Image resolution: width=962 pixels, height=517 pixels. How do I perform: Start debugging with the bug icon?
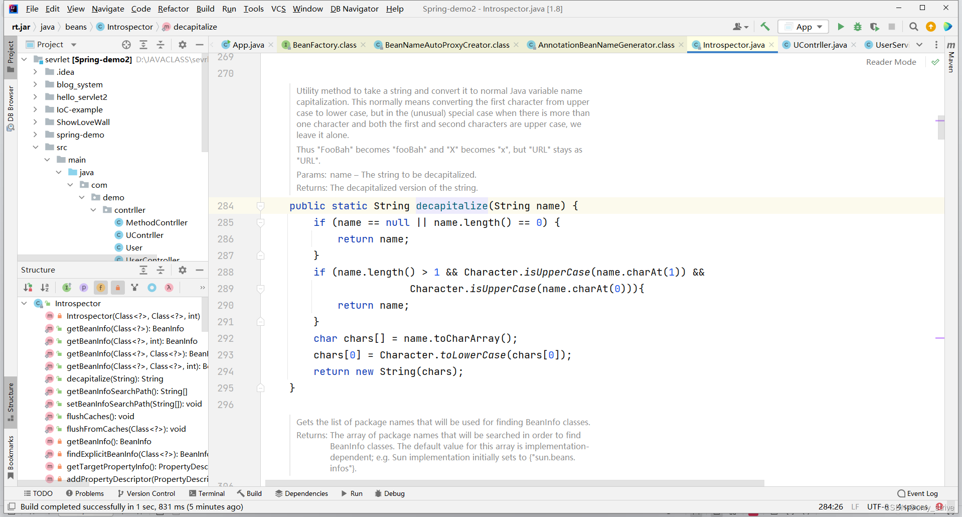click(x=858, y=27)
